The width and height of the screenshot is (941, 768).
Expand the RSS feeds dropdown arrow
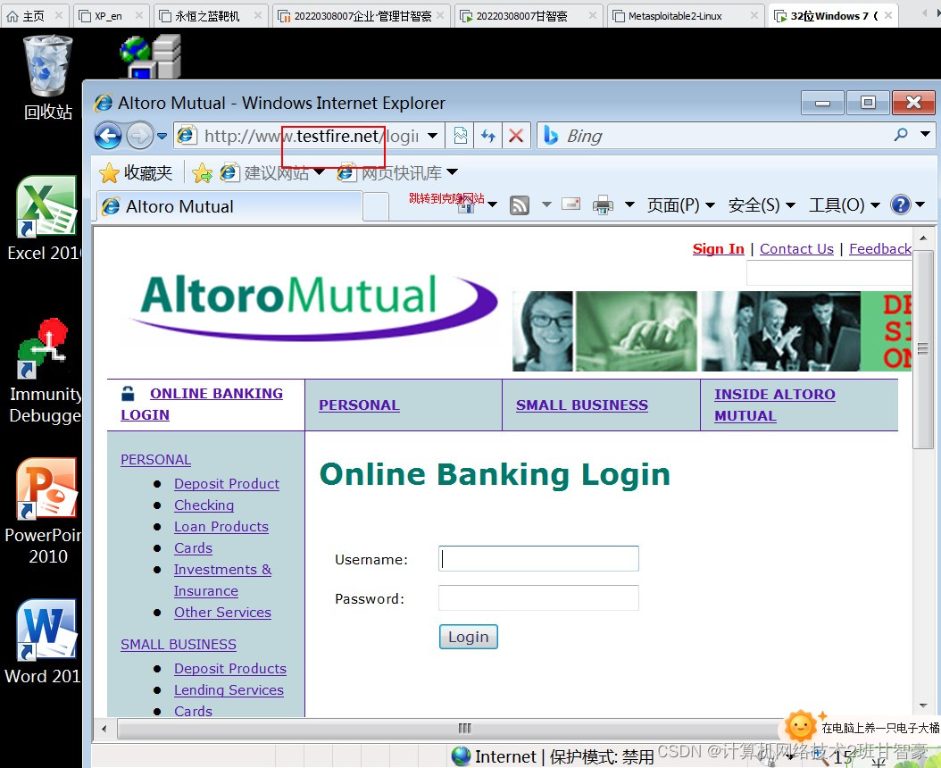pos(546,205)
